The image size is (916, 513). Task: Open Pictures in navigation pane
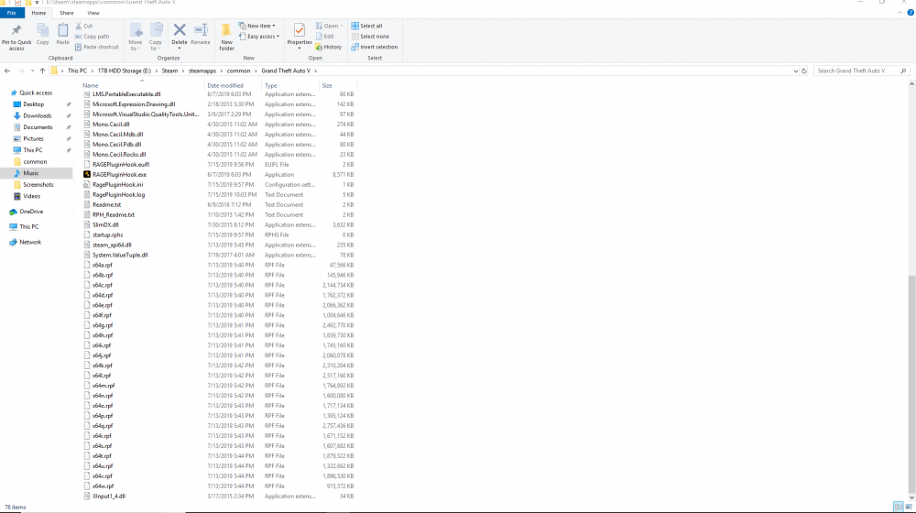coord(33,139)
